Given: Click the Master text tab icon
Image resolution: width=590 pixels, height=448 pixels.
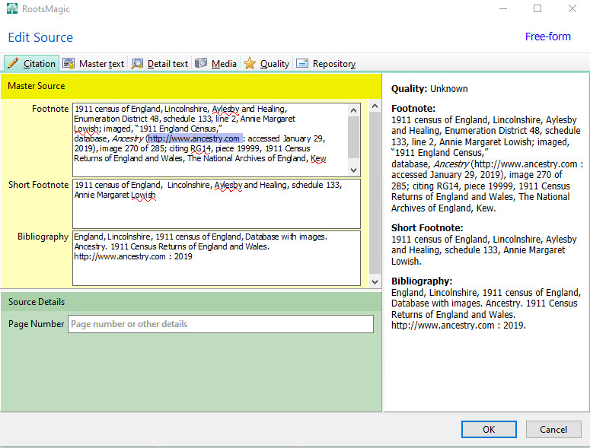Looking at the screenshot, I should click(69, 63).
